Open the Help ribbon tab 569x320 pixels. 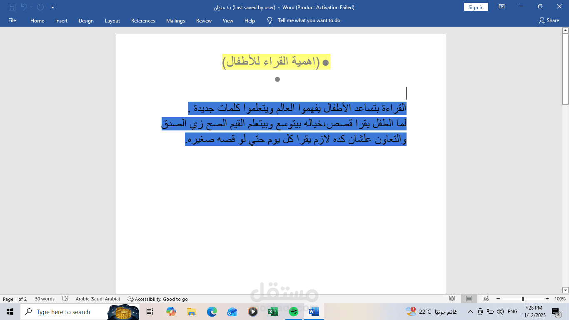[250, 20]
